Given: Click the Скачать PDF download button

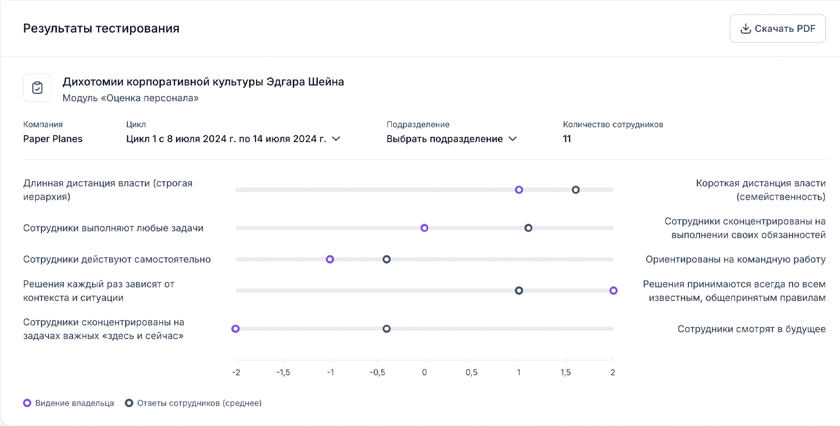Looking at the screenshot, I should pos(777,29).
